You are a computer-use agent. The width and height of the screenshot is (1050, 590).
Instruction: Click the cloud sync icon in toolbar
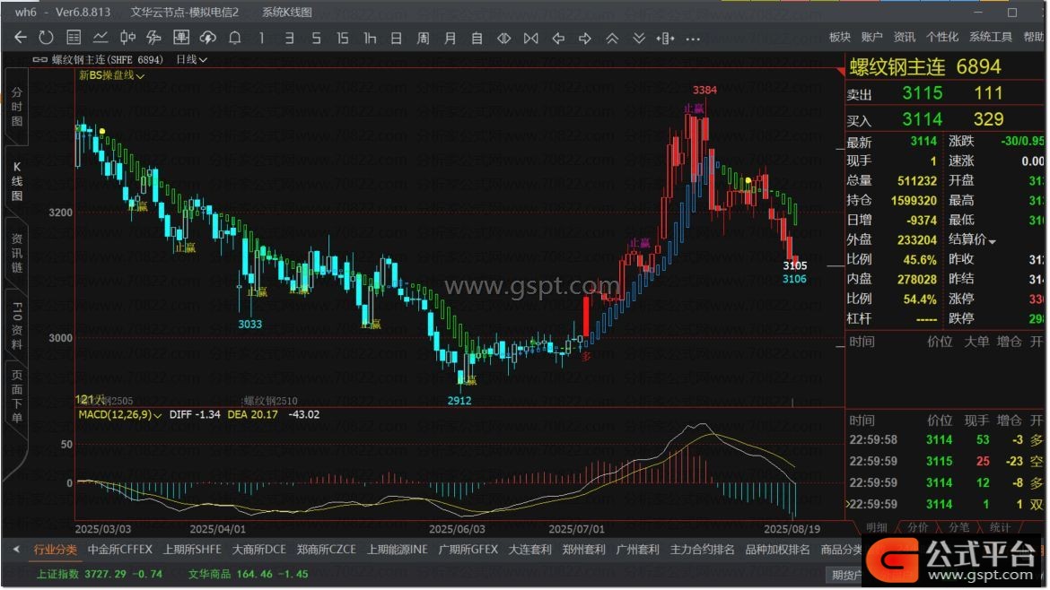[208, 38]
